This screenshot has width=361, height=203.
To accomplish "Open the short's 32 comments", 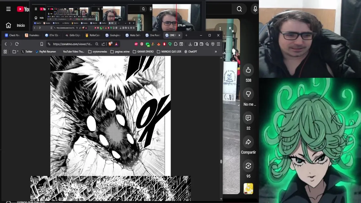I will [x=248, y=118].
